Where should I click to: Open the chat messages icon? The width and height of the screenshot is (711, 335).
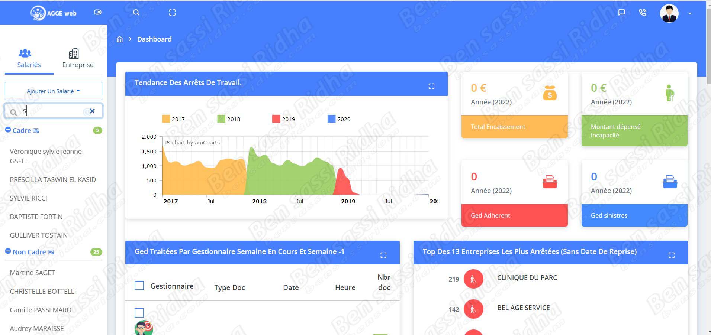pyautogui.click(x=621, y=12)
